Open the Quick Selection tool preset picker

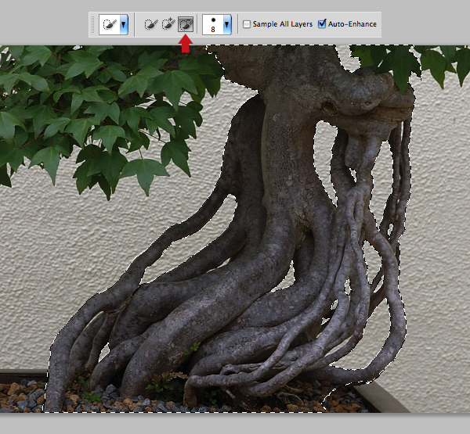coord(109,24)
